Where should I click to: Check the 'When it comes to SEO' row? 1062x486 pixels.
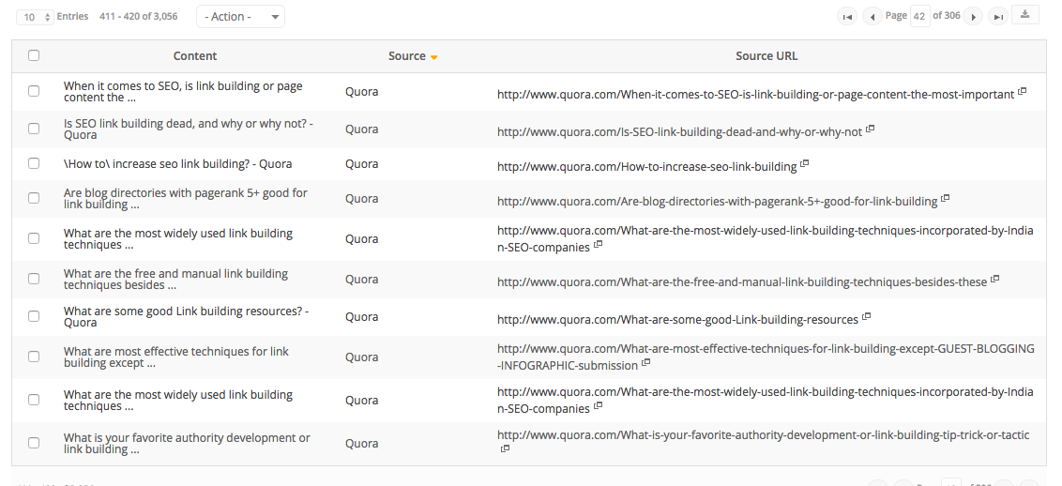pyautogui.click(x=34, y=91)
